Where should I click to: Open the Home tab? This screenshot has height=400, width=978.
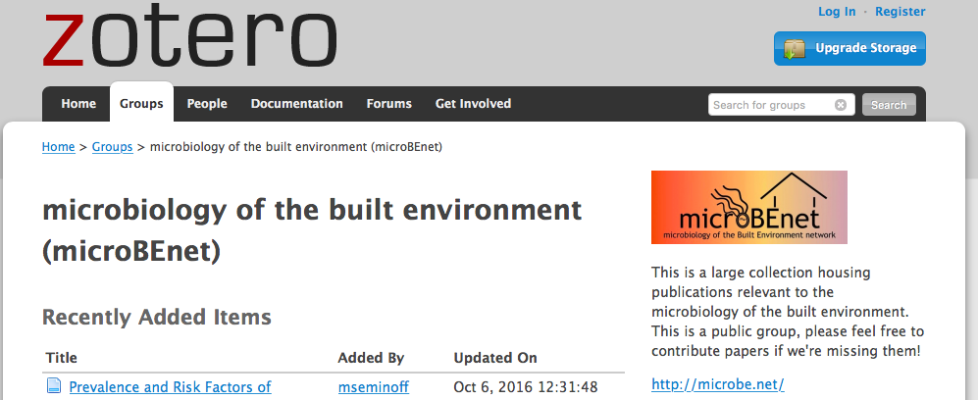78,103
